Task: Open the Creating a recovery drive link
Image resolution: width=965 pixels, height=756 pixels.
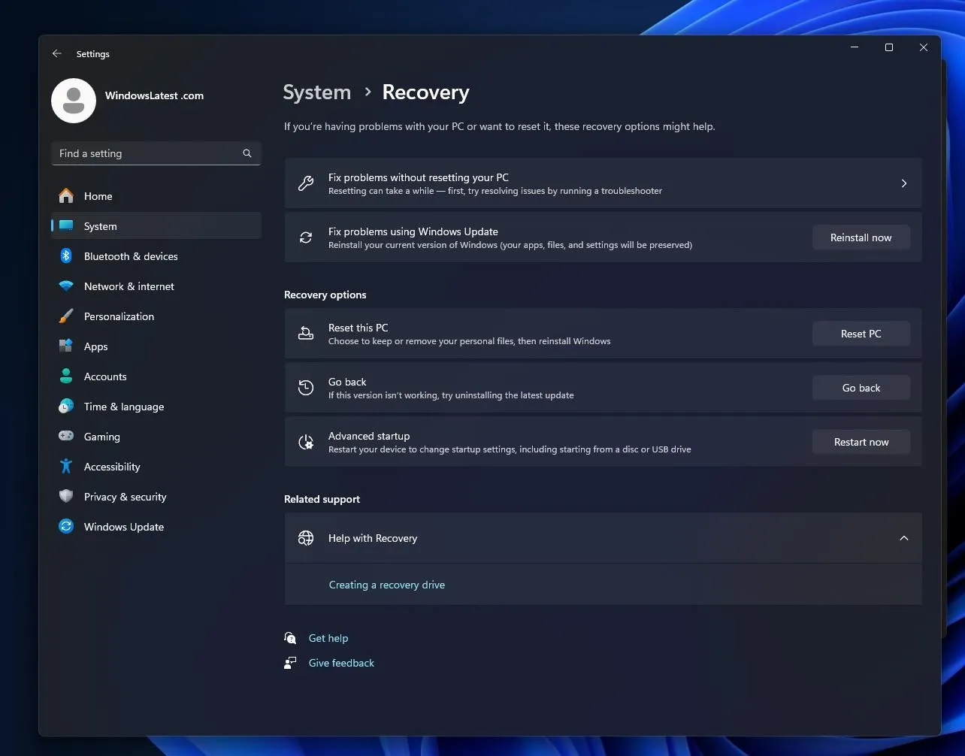Action: (x=386, y=584)
